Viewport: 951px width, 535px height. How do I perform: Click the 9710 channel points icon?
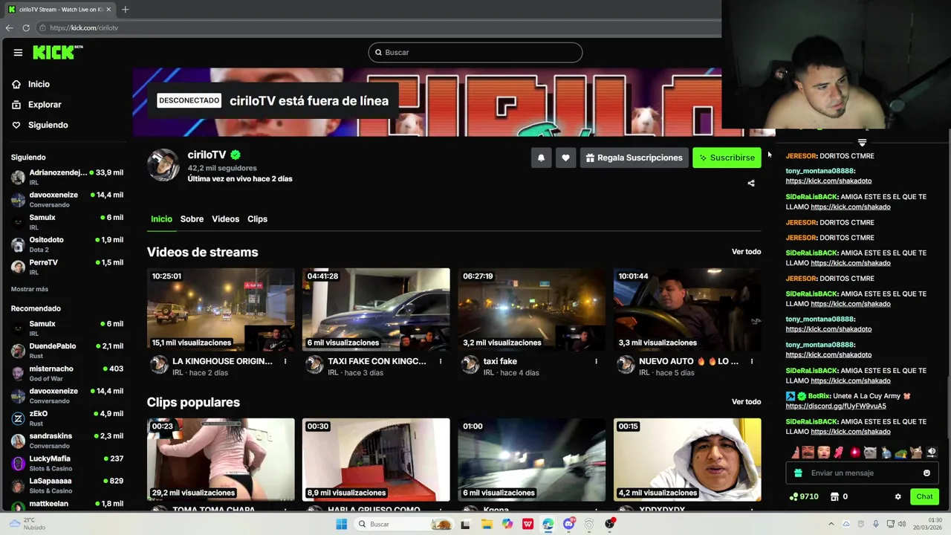pyautogui.click(x=794, y=496)
